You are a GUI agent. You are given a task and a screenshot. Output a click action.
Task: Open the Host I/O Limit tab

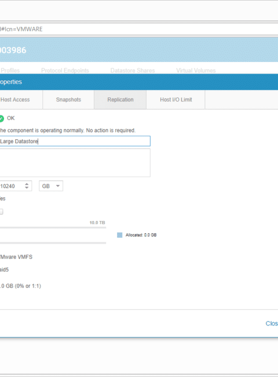[175, 100]
